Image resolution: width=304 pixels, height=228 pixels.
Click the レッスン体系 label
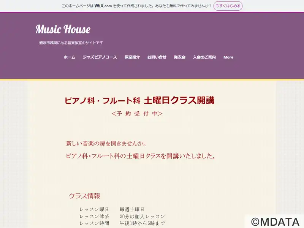click(94, 216)
